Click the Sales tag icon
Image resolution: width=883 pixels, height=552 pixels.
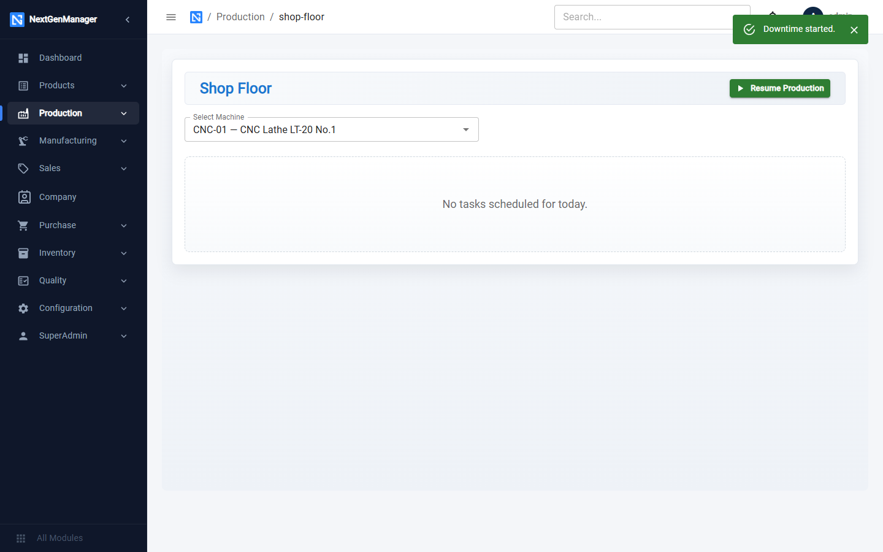[x=23, y=169]
